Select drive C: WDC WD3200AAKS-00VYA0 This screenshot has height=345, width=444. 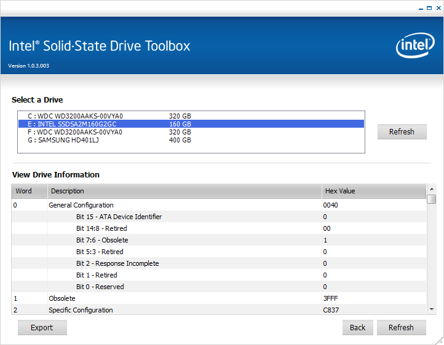click(x=191, y=116)
